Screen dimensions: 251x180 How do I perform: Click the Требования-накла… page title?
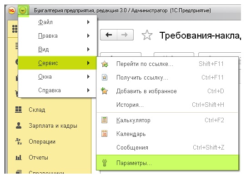pos(200,35)
